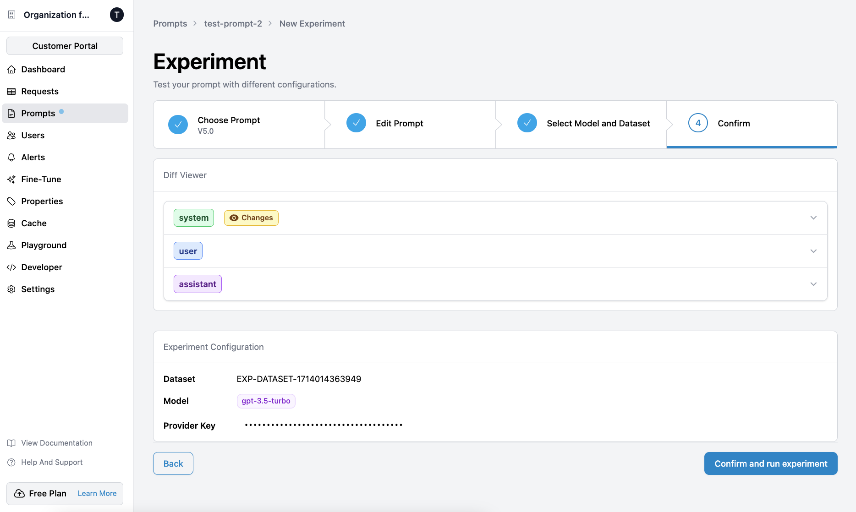Open the Cache page

coord(33,223)
